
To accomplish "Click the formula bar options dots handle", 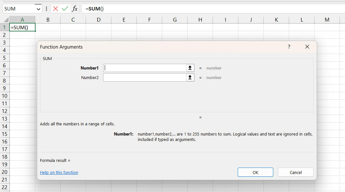I will 47,9.
